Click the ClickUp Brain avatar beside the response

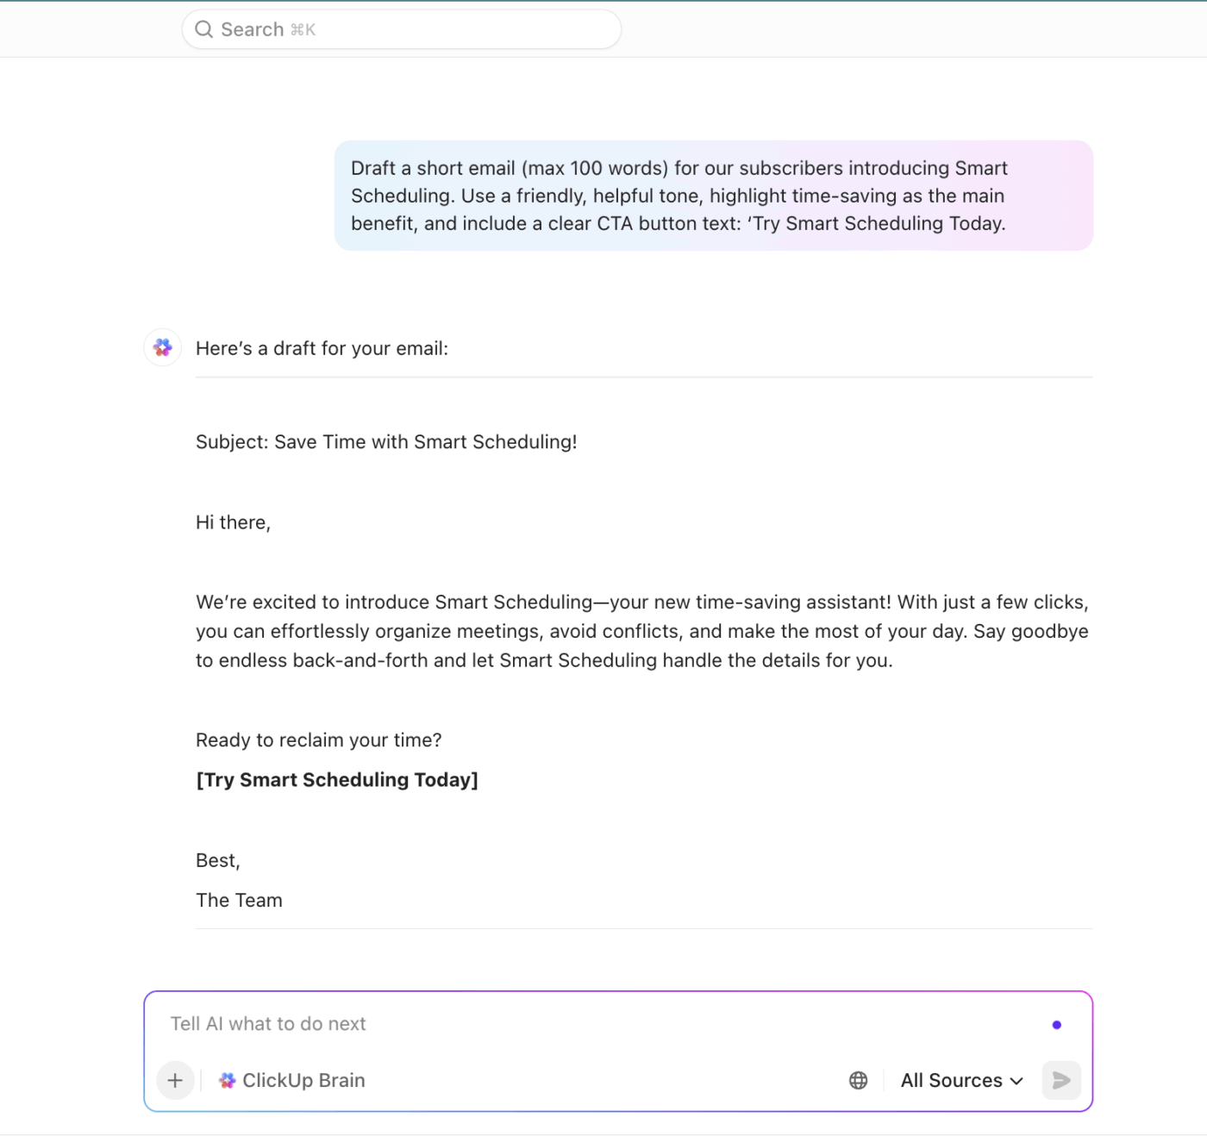[163, 347]
